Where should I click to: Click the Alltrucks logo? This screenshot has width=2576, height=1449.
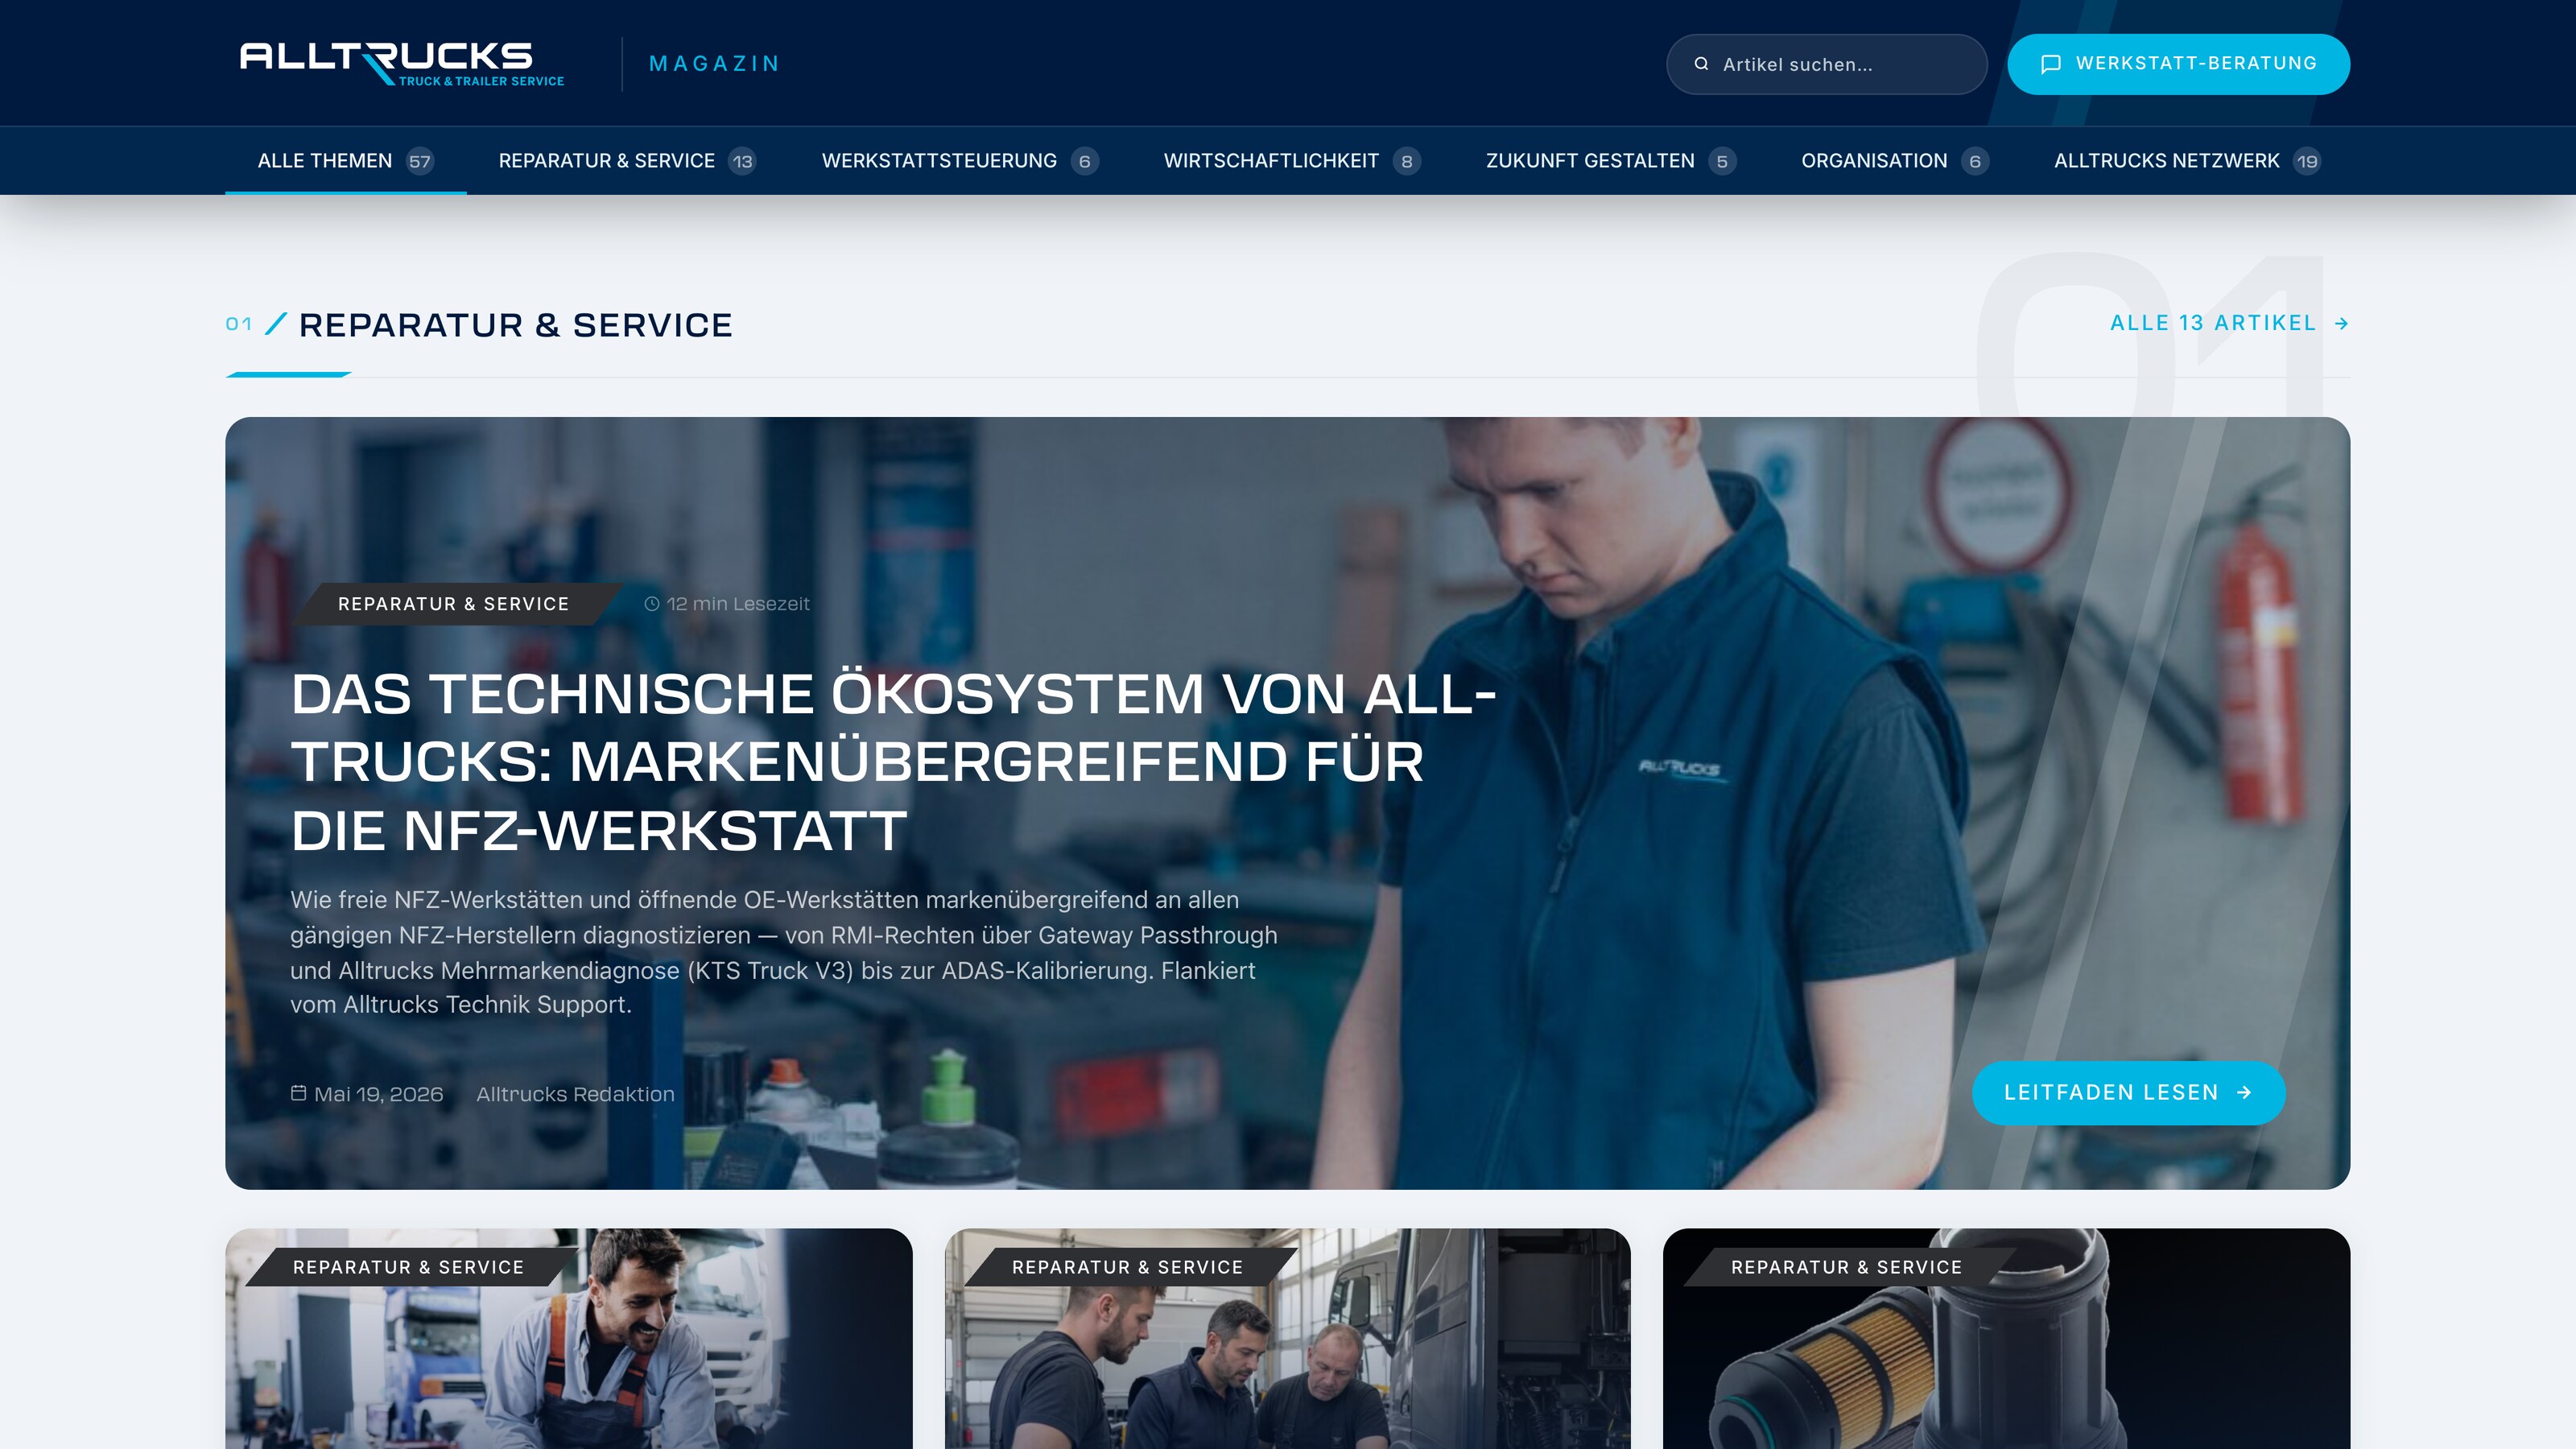point(402,63)
